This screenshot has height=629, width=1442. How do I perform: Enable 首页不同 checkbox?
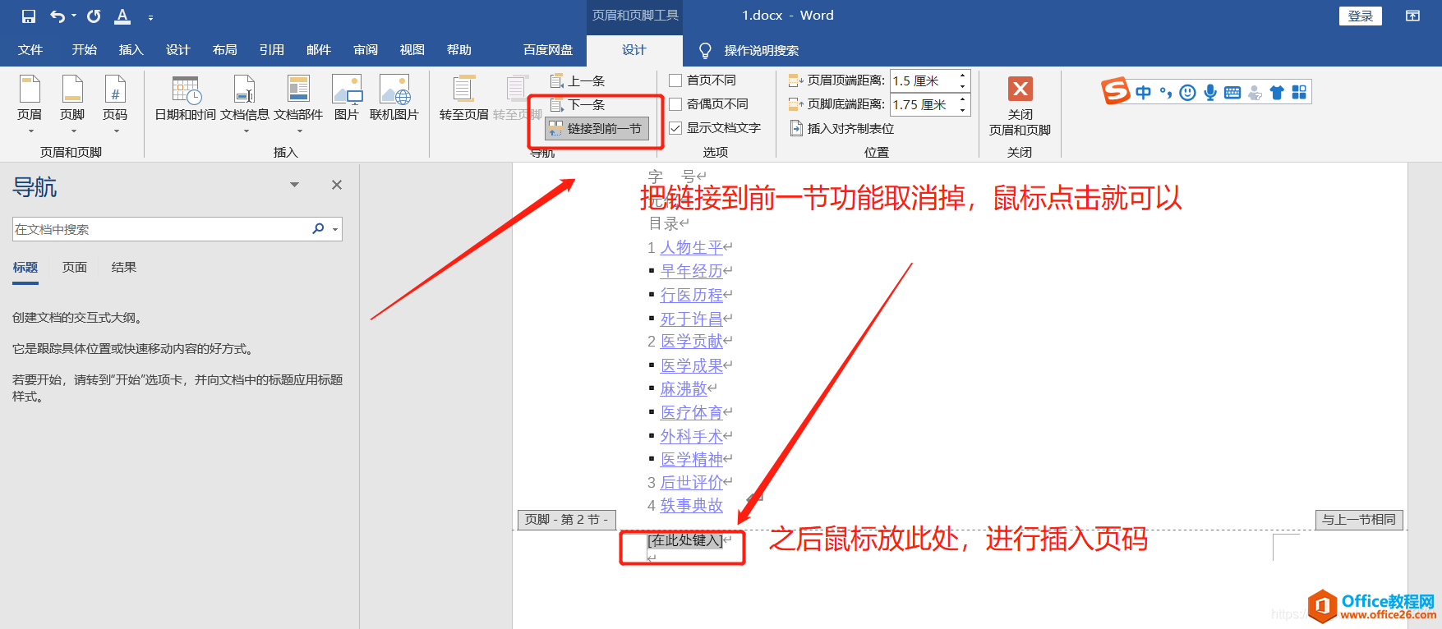[x=675, y=80]
